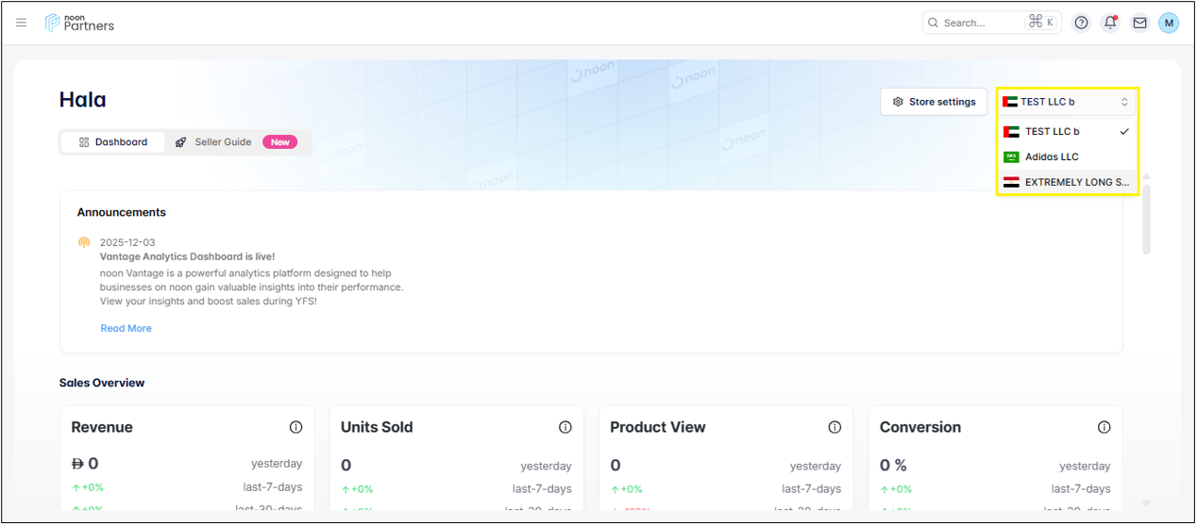Open the notifications bell

coord(1110,23)
